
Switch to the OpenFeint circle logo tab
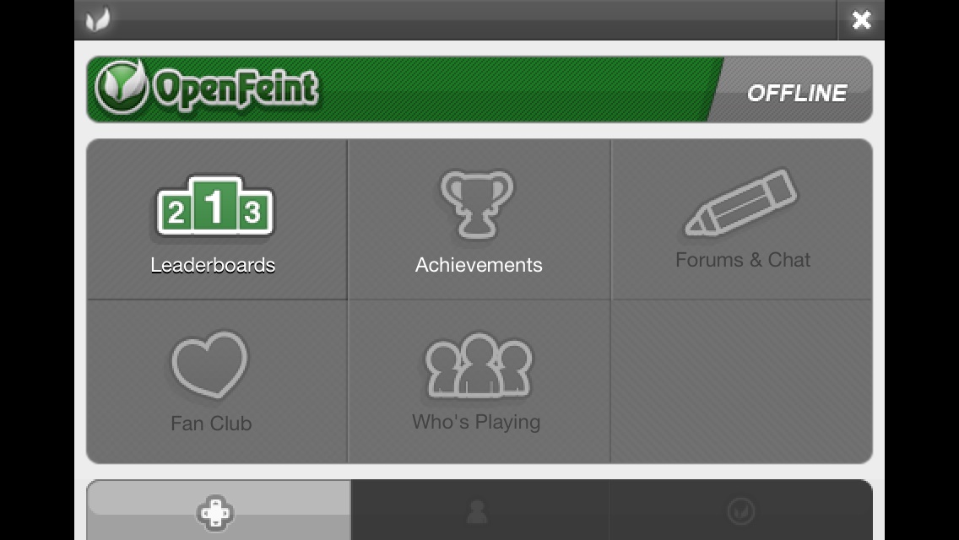coord(740,510)
